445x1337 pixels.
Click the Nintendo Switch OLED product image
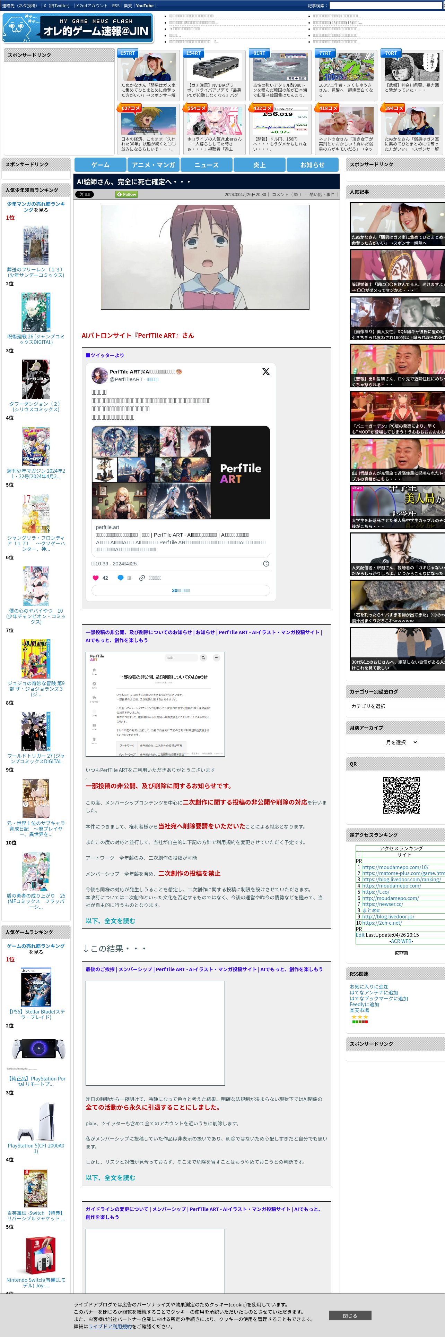36,1255
